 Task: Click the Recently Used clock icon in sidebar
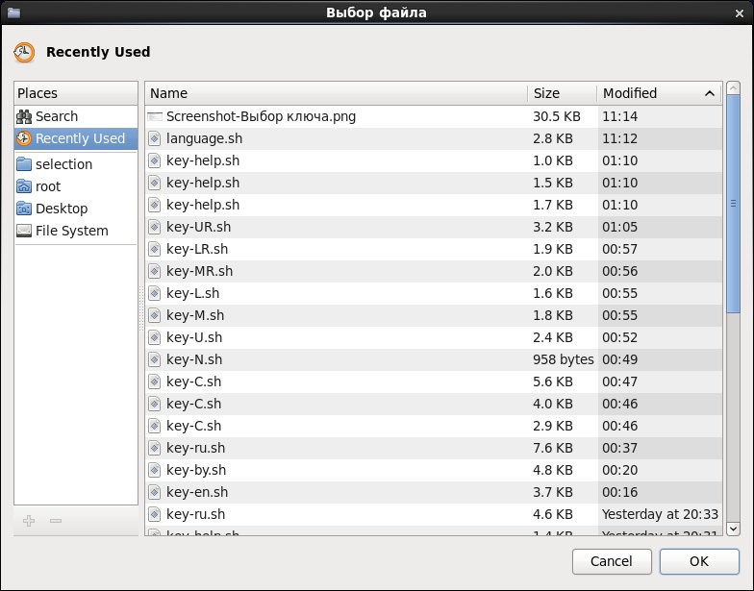click(24, 138)
